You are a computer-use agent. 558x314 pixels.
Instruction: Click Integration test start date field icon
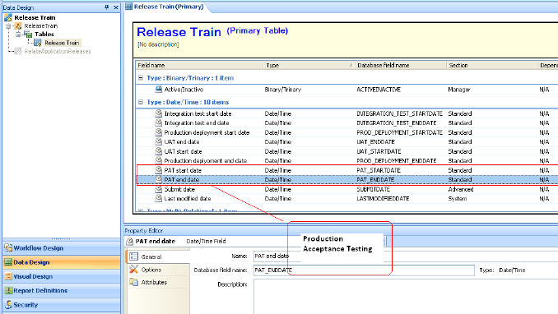tap(158, 113)
